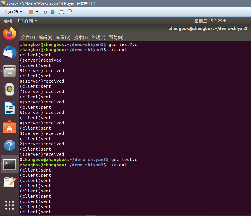Suspend the virtual machine with the pause button

31,12
